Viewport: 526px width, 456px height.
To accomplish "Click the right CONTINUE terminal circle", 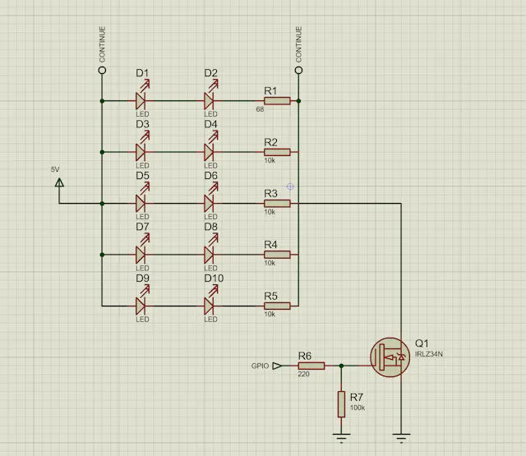I will tap(298, 70).
